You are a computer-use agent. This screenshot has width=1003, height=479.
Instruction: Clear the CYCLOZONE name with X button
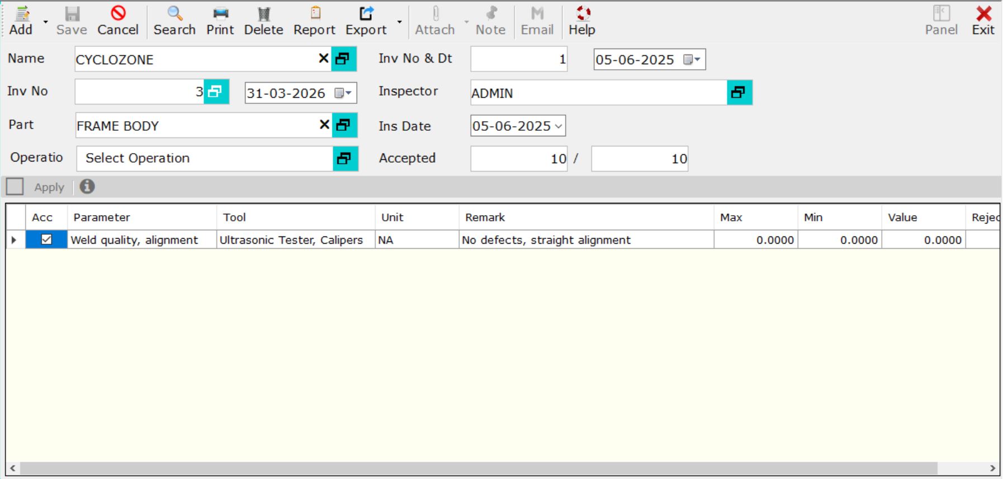click(323, 59)
